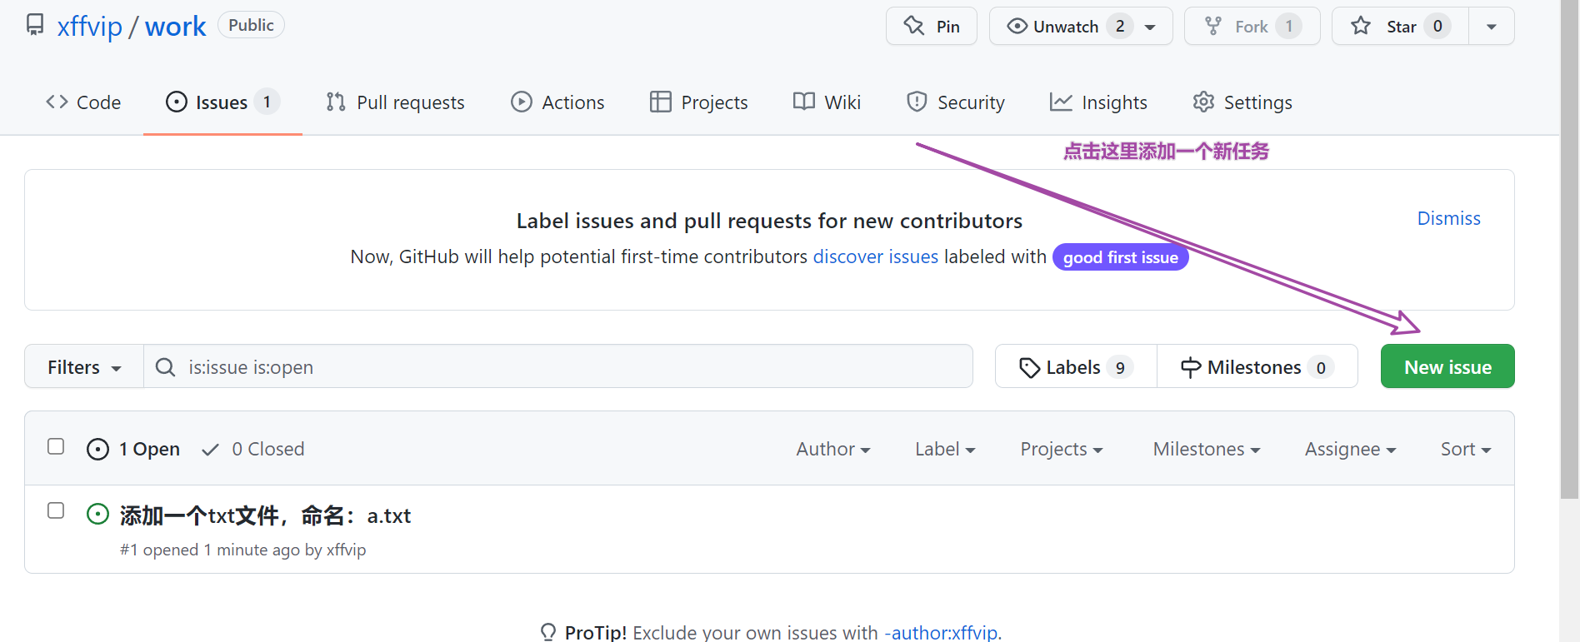The height and width of the screenshot is (642, 1580).
Task: Toggle the select-all issues checkbox
Action: [x=56, y=446]
